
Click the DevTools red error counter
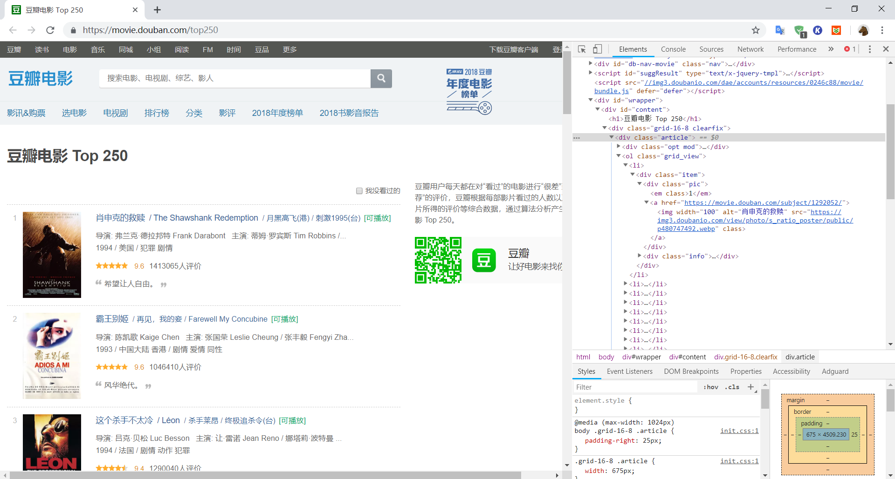point(850,49)
